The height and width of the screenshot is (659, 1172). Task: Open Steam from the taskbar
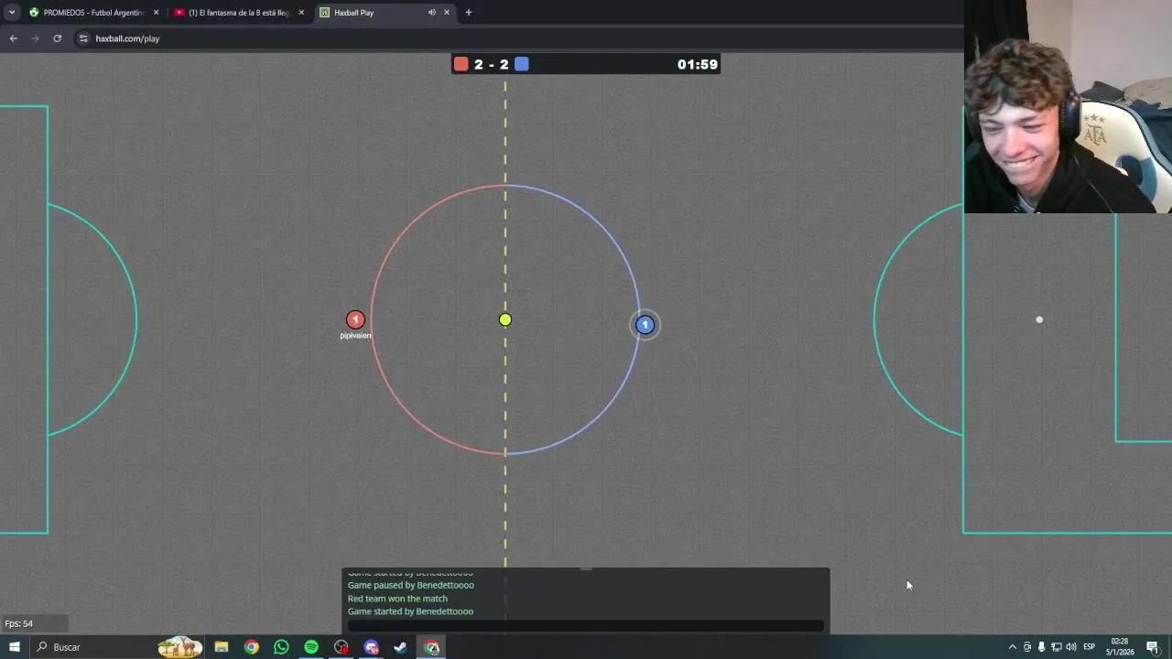(400, 647)
